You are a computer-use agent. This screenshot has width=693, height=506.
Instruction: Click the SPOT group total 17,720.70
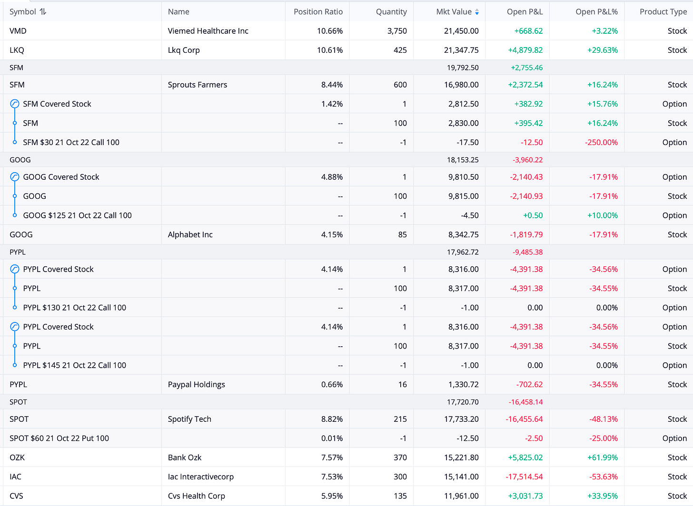(463, 402)
